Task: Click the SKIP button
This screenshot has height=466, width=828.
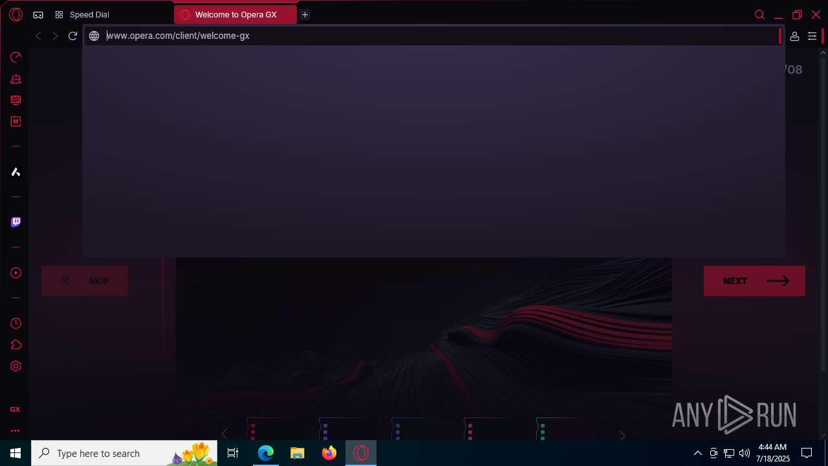Action: [85, 281]
